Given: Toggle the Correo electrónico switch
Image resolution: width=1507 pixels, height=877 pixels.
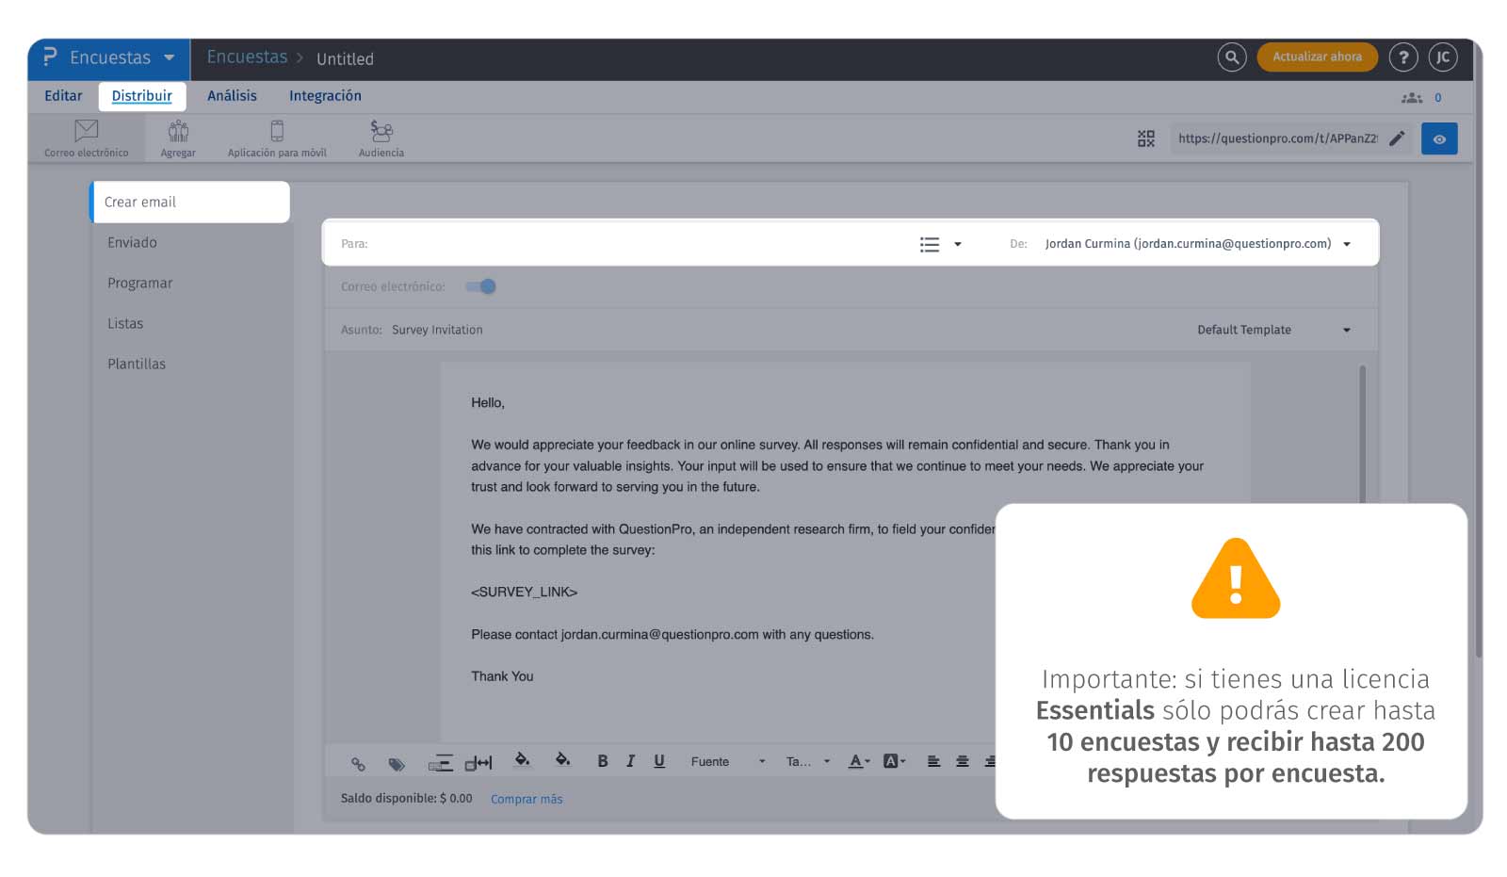Looking at the screenshot, I should point(480,286).
